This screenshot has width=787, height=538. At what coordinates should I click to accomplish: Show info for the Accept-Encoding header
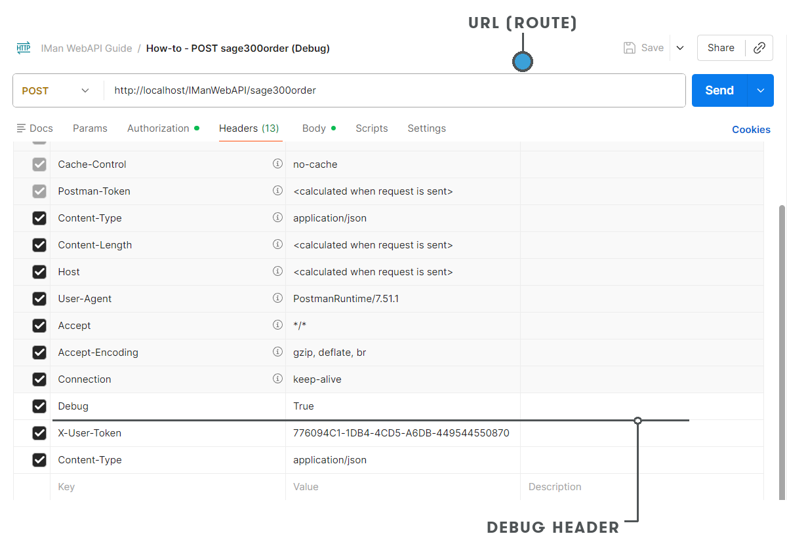277,352
